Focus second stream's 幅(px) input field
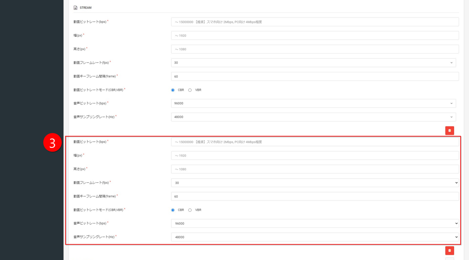The image size is (469, 260). point(314,156)
